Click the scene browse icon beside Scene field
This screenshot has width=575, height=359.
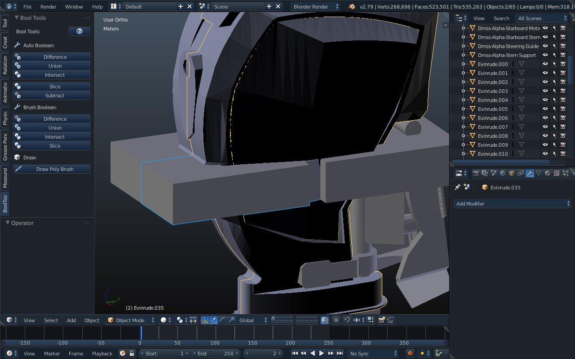coord(204,6)
